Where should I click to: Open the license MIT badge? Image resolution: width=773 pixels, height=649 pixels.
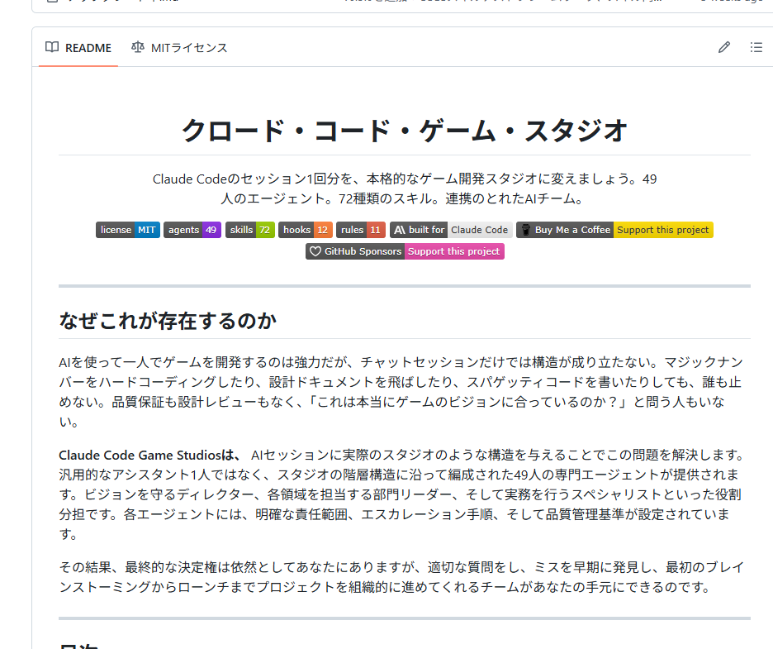click(x=127, y=230)
